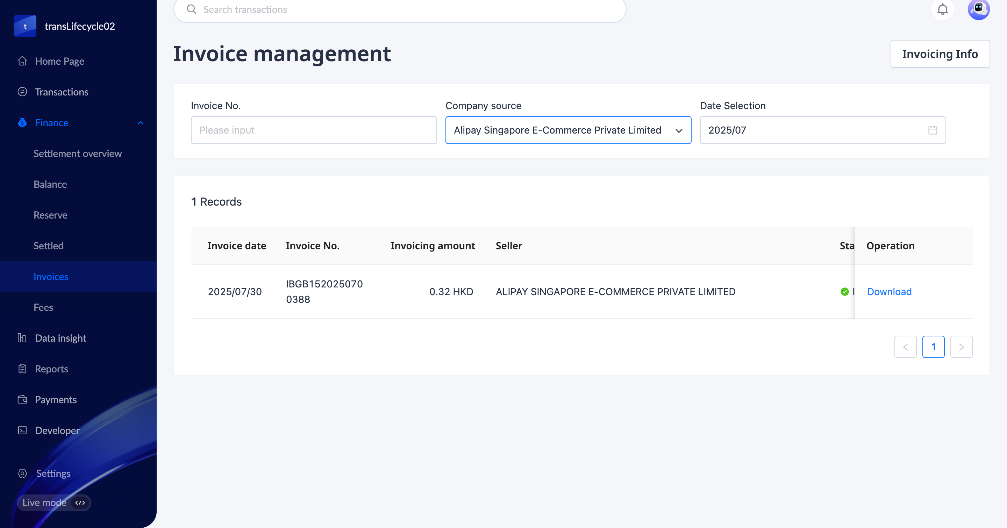
Task: Download the invoice IBGB1520250700388
Action: click(889, 292)
